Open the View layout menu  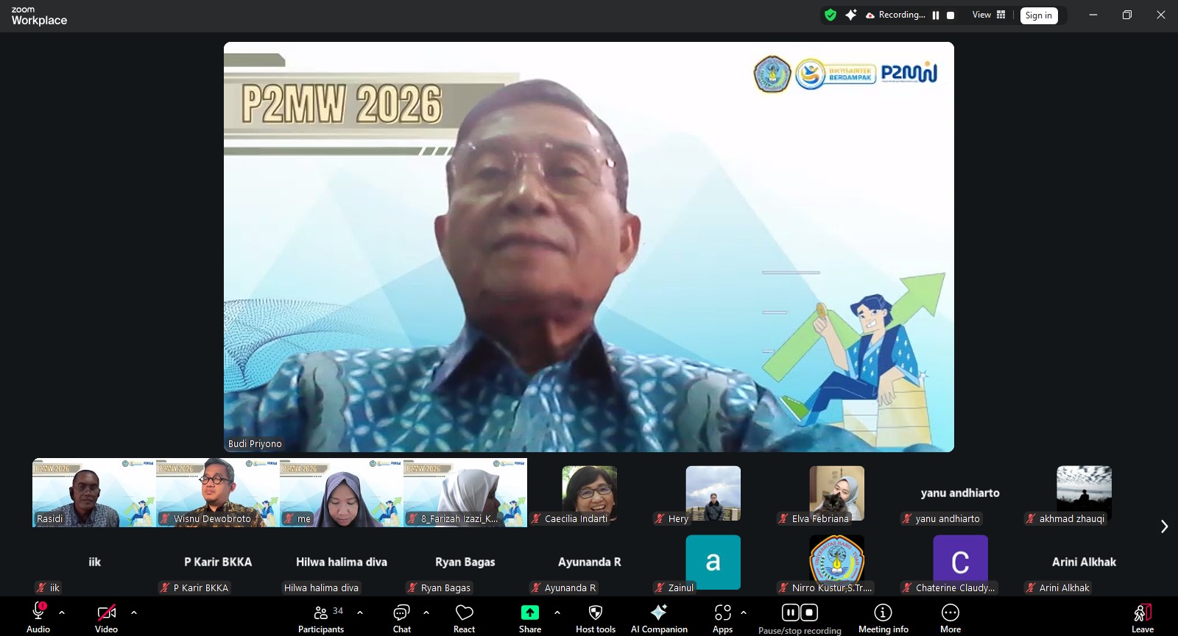pos(988,15)
